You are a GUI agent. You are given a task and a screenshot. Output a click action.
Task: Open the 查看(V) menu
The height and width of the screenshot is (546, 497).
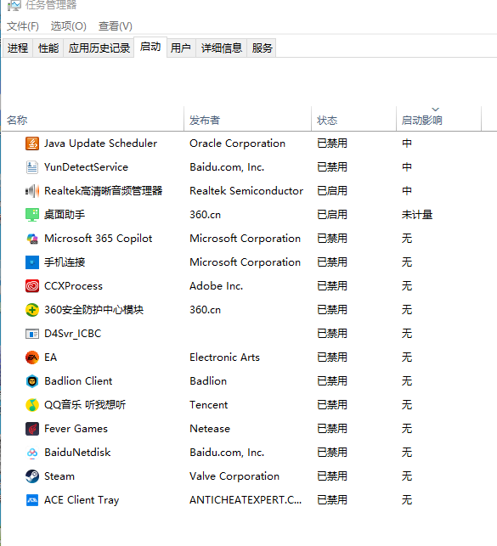(x=116, y=26)
